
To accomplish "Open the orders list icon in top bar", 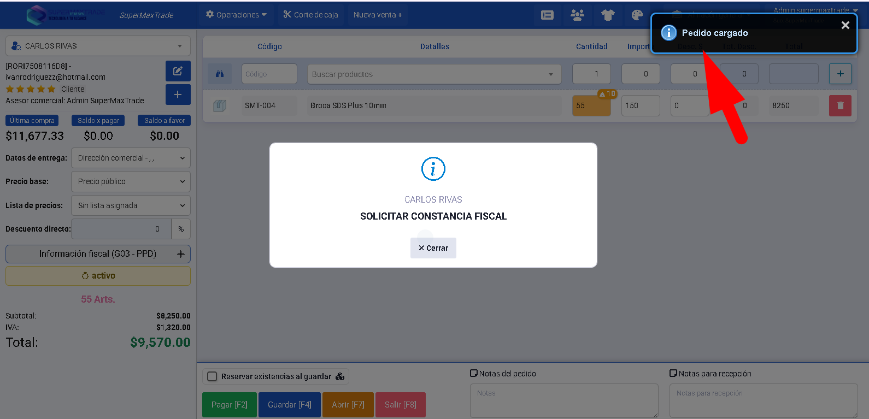I will [547, 15].
